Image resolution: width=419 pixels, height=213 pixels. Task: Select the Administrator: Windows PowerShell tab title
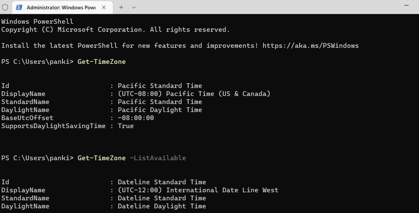tap(60, 7)
